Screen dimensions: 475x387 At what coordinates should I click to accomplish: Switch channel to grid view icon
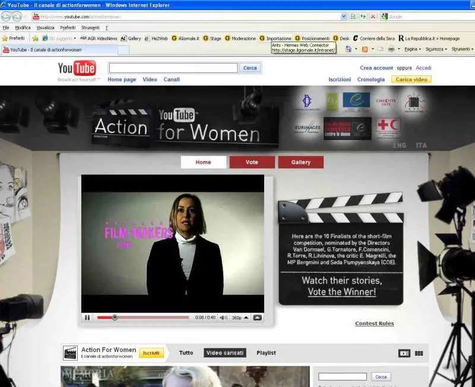419,353
